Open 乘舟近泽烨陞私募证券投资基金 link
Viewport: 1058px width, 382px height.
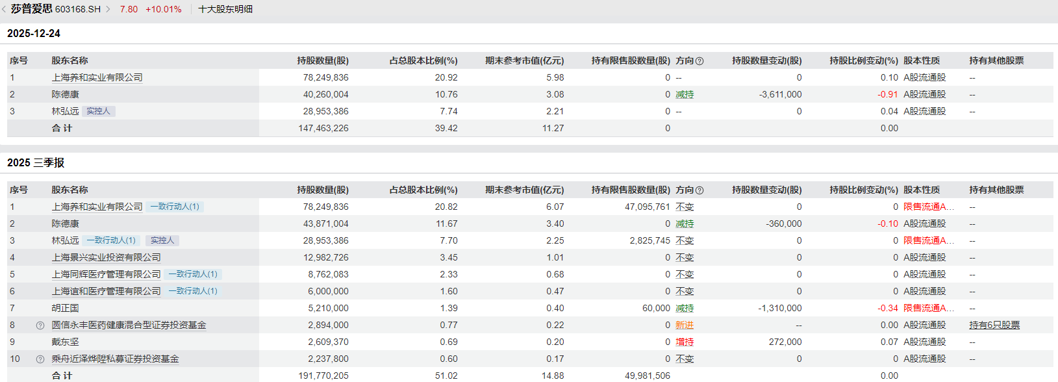coord(115,359)
